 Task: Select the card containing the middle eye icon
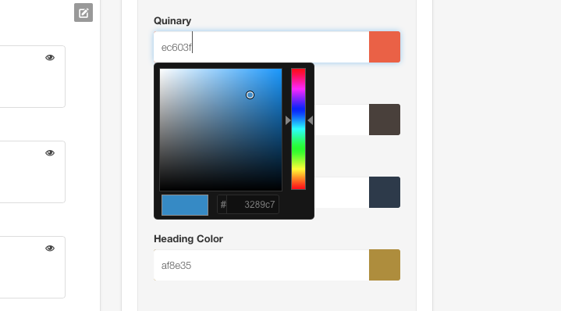[x=33, y=172]
